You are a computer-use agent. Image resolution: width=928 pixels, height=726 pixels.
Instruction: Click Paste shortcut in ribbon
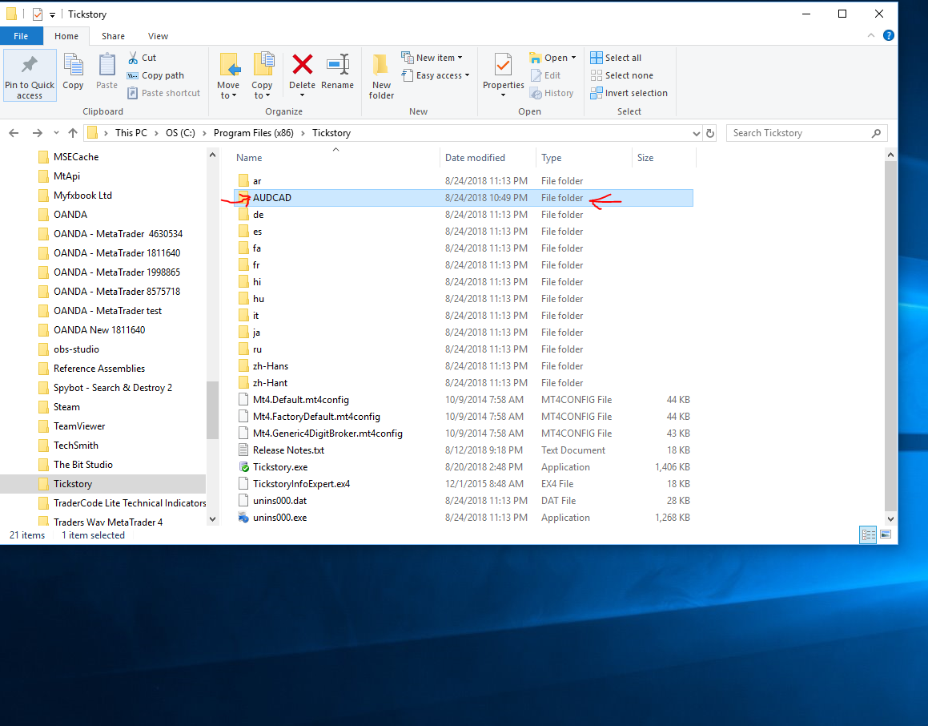point(164,93)
